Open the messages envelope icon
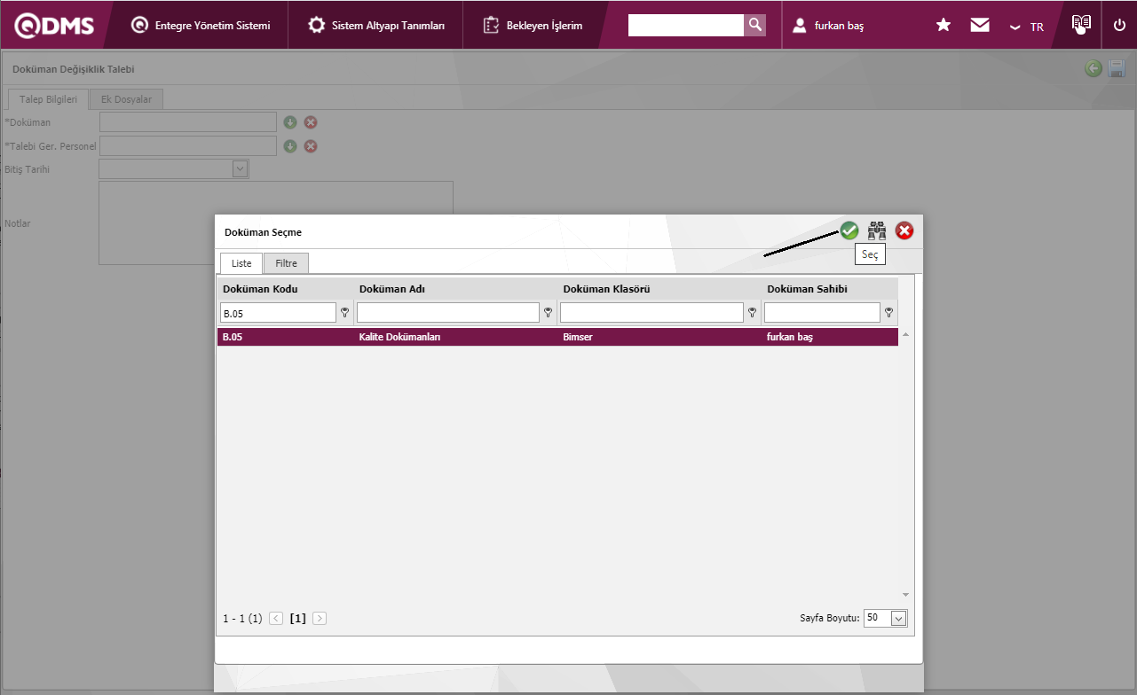Screen dimensions: 1137x695 click(980, 25)
